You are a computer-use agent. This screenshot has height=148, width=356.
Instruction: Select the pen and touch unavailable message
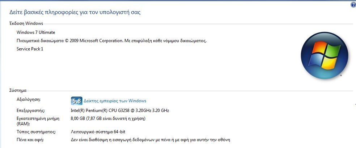151,140
